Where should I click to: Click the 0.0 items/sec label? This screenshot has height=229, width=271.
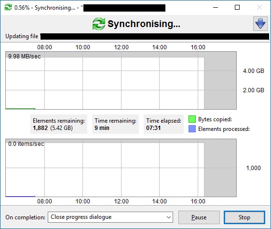pos(26,144)
